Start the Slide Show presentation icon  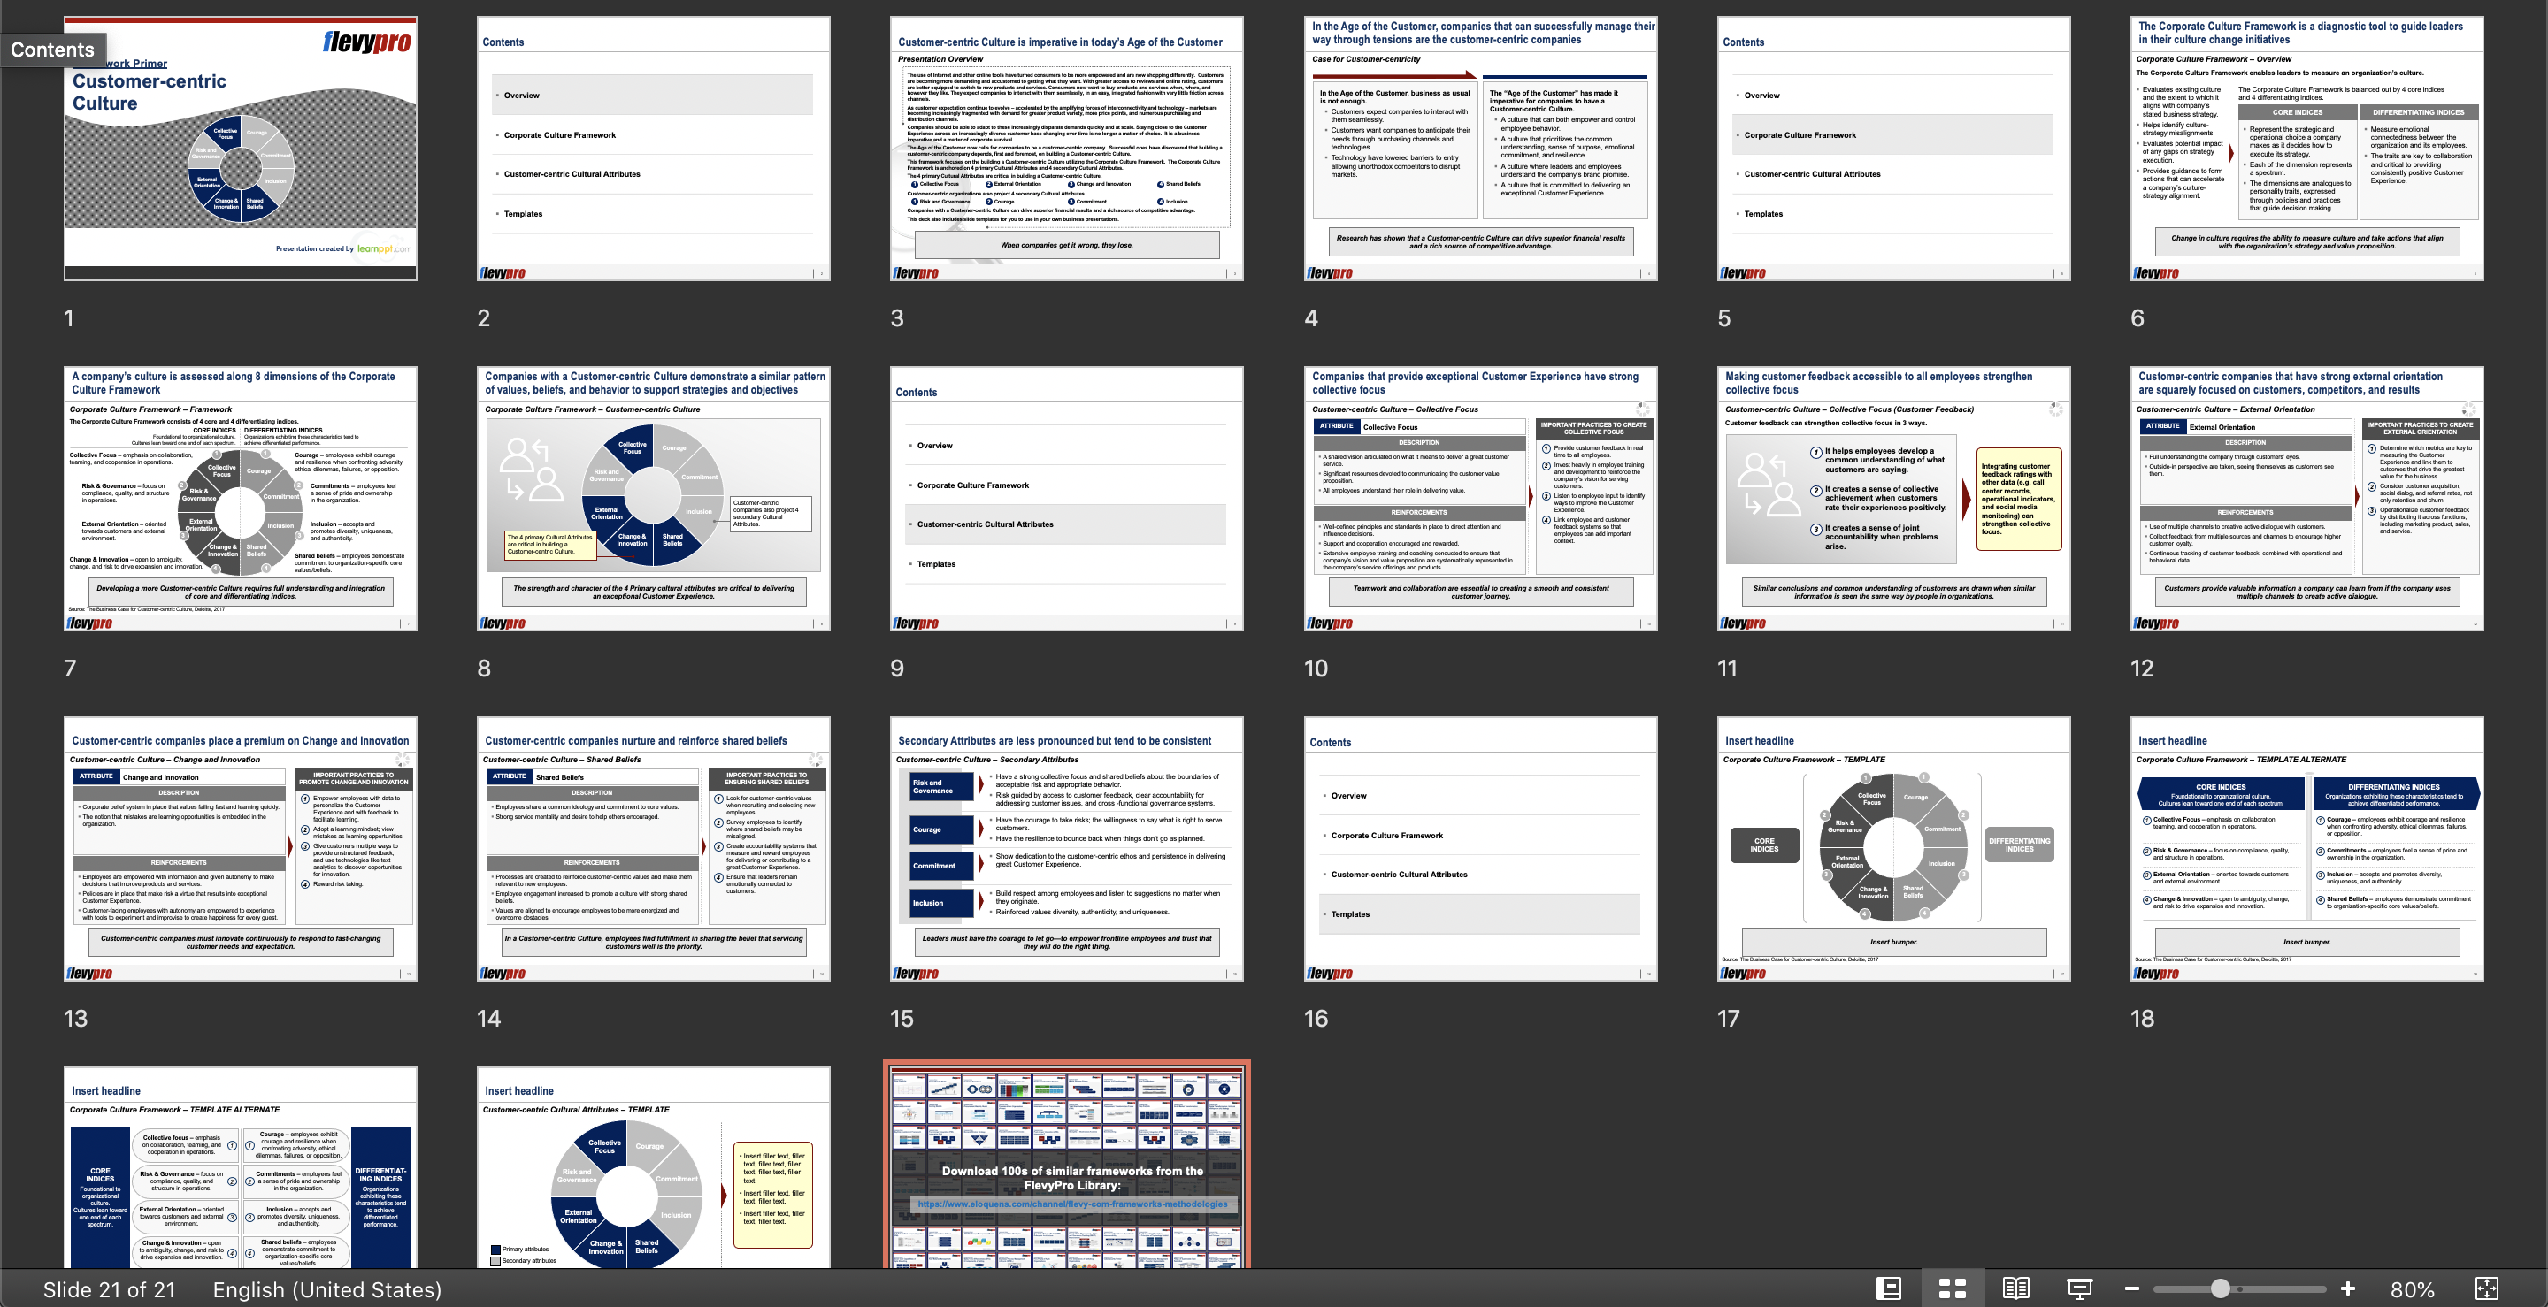2079,1288
